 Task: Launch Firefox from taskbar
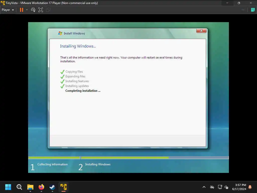pyautogui.click(x=41, y=187)
